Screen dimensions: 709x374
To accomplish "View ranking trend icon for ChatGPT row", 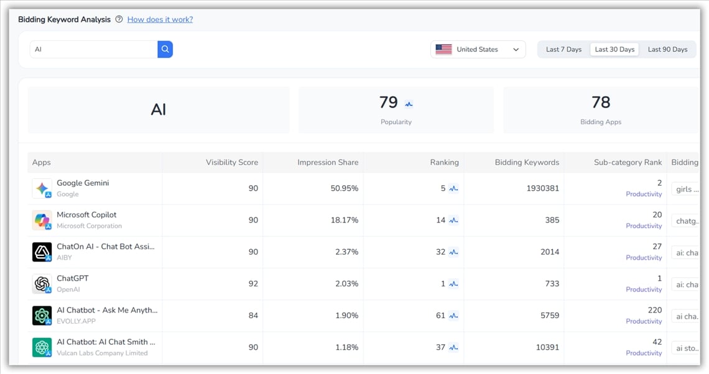I will tap(453, 284).
